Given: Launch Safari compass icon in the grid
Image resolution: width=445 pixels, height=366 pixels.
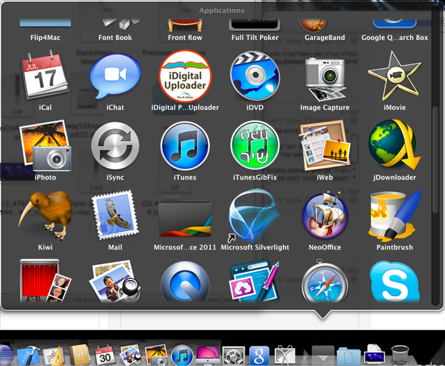Looking at the screenshot, I should coord(325,281).
